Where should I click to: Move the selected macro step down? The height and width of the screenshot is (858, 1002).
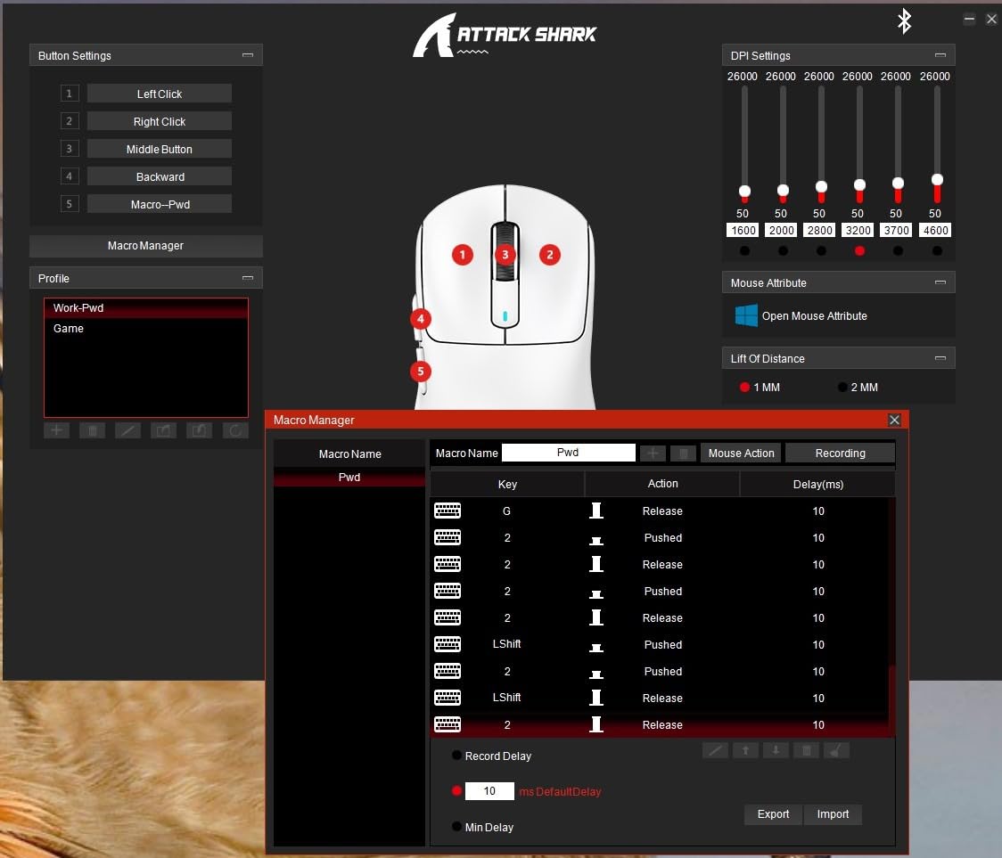776,750
